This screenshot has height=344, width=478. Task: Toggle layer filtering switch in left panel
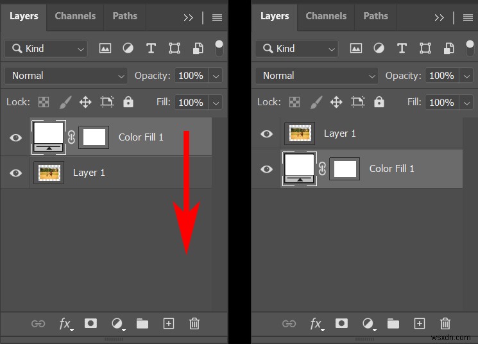[219, 48]
